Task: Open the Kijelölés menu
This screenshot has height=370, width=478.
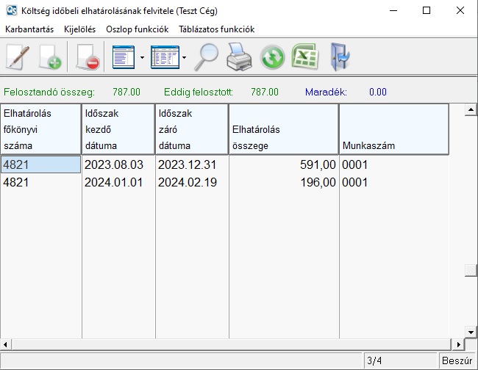Action: [79, 29]
